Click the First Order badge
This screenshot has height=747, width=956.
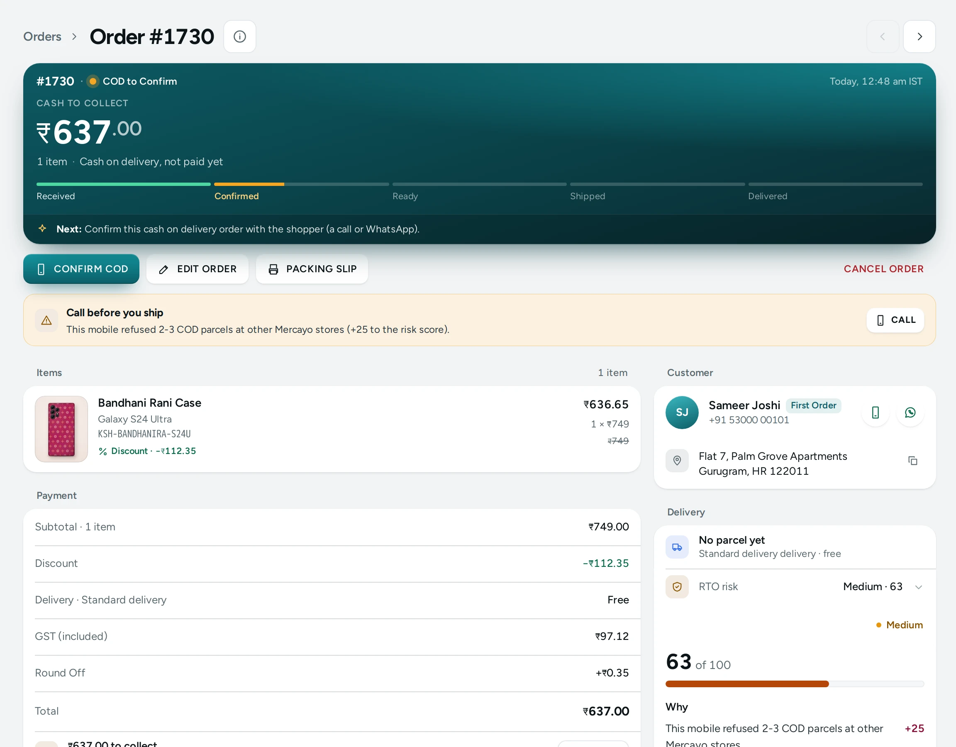tap(813, 405)
